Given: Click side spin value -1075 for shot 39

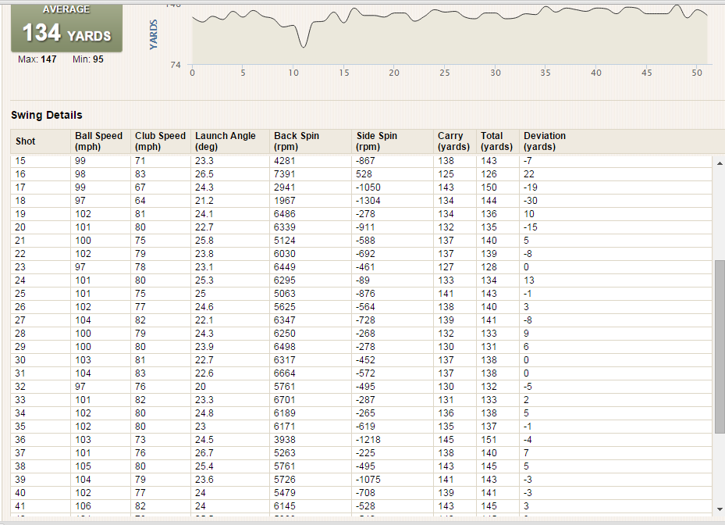Looking at the screenshot, I should point(368,479).
